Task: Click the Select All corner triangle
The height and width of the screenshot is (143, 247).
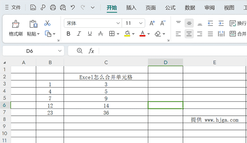Action: click(5, 63)
